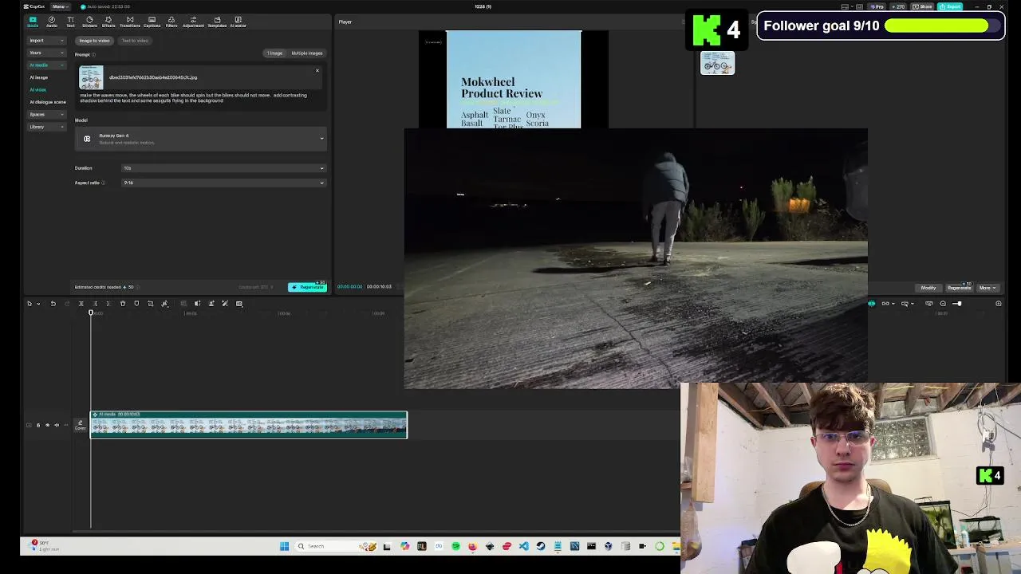Remove the uploaded prompt image with X
The width and height of the screenshot is (1021, 574).
pos(317,71)
